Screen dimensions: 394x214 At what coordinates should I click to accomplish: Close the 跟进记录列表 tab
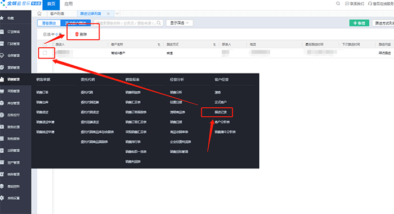tap(108, 13)
